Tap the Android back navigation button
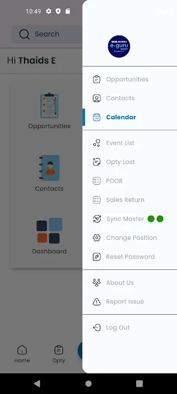The height and width of the screenshot is (394, 177). [37, 384]
